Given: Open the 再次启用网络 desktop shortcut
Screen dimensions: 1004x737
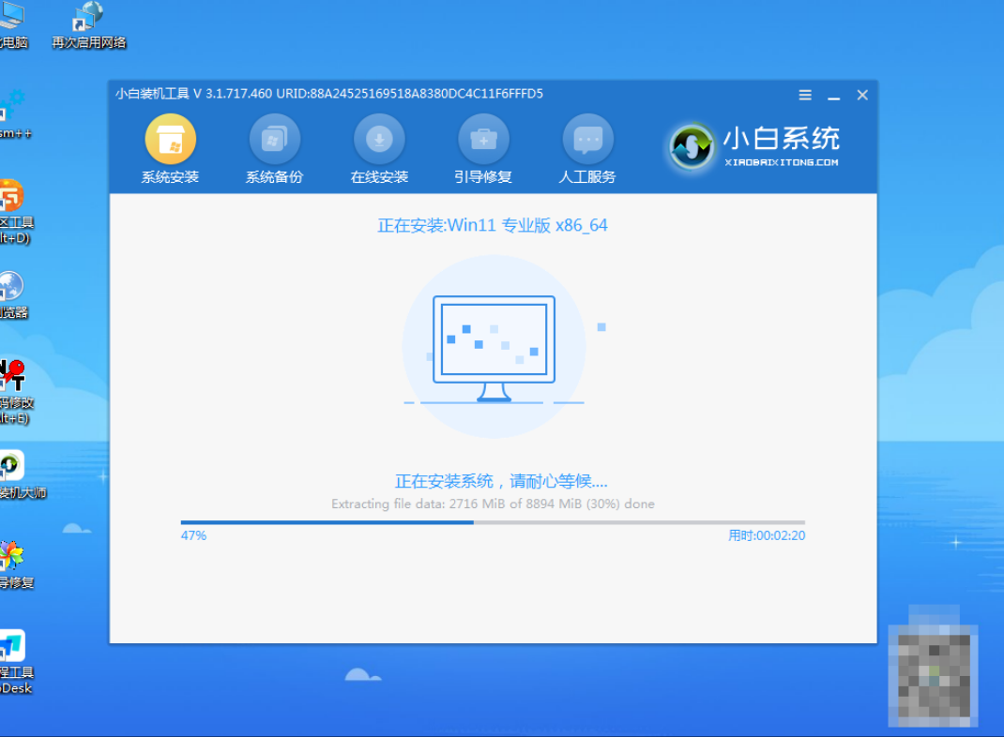Looking at the screenshot, I should (87, 26).
